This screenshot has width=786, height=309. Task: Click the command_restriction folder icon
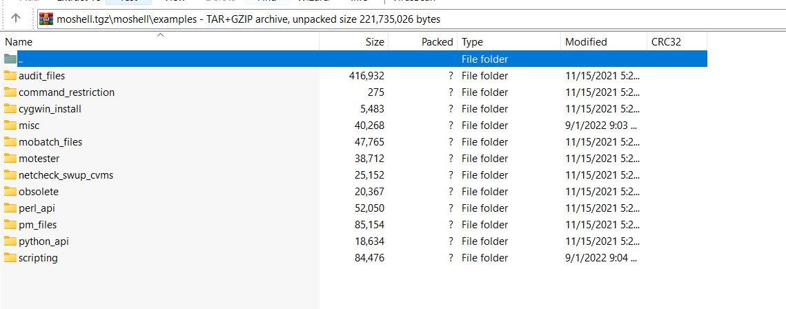pos(10,92)
